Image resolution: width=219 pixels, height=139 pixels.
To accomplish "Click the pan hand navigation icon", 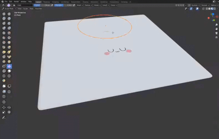I will pos(216,29).
